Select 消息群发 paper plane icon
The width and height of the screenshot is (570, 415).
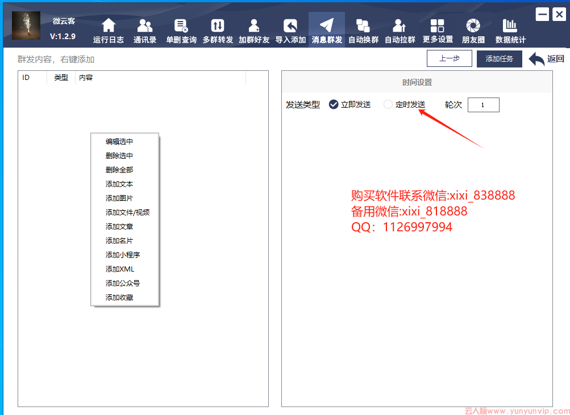tap(326, 26)
